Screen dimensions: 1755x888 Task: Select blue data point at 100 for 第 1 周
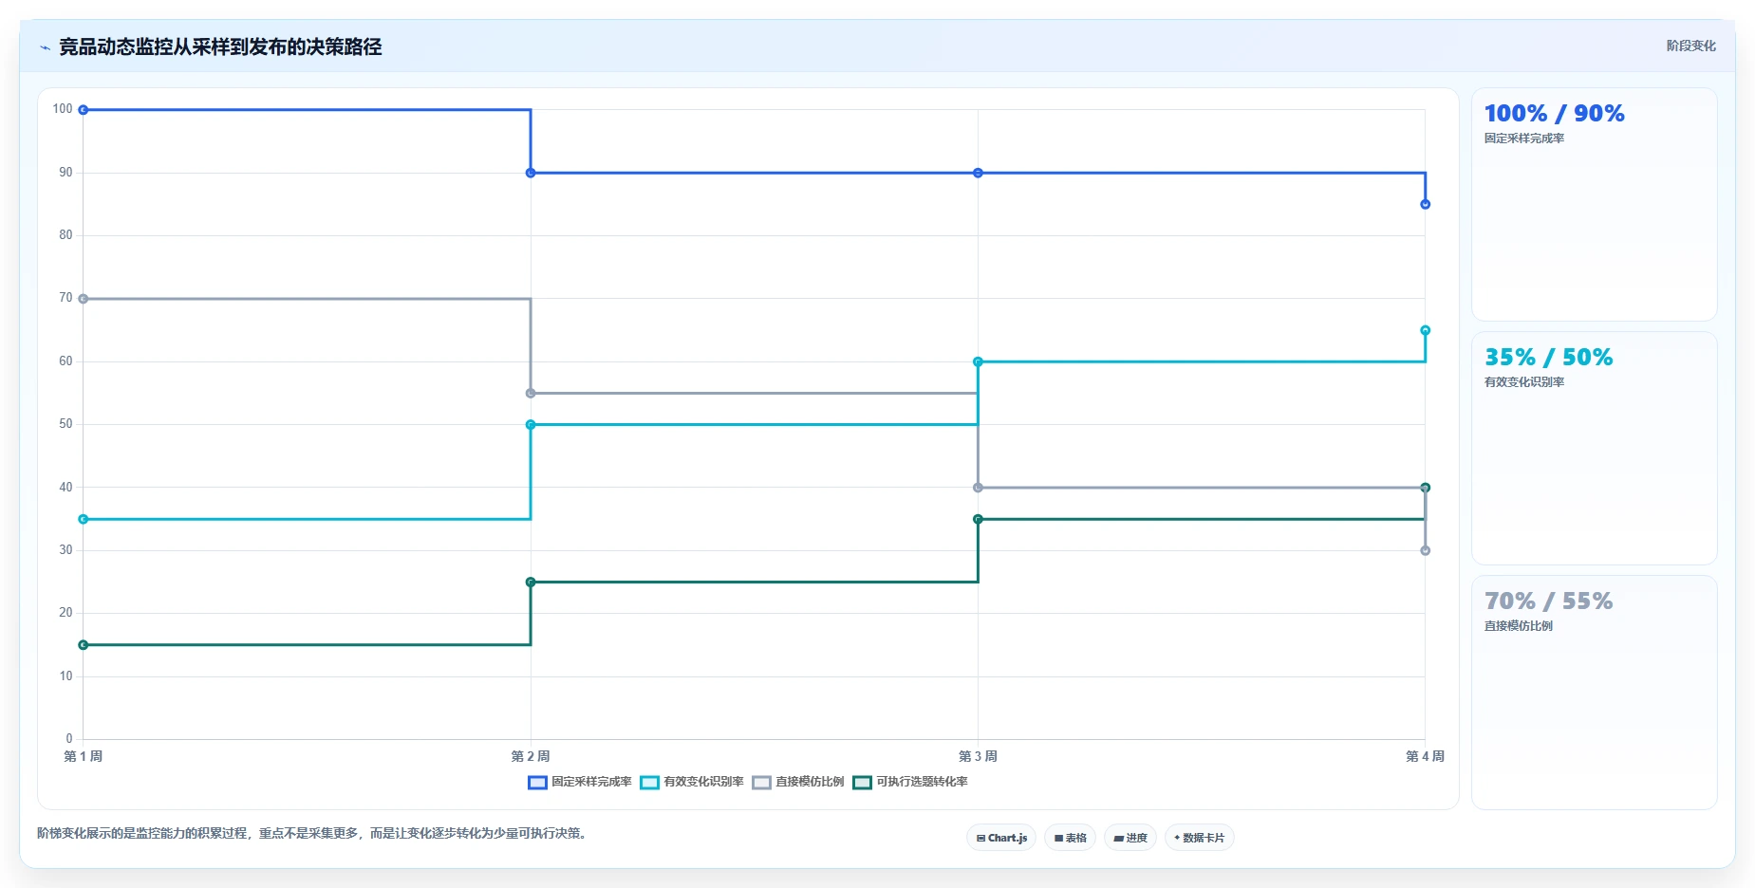tap(84, 110)
